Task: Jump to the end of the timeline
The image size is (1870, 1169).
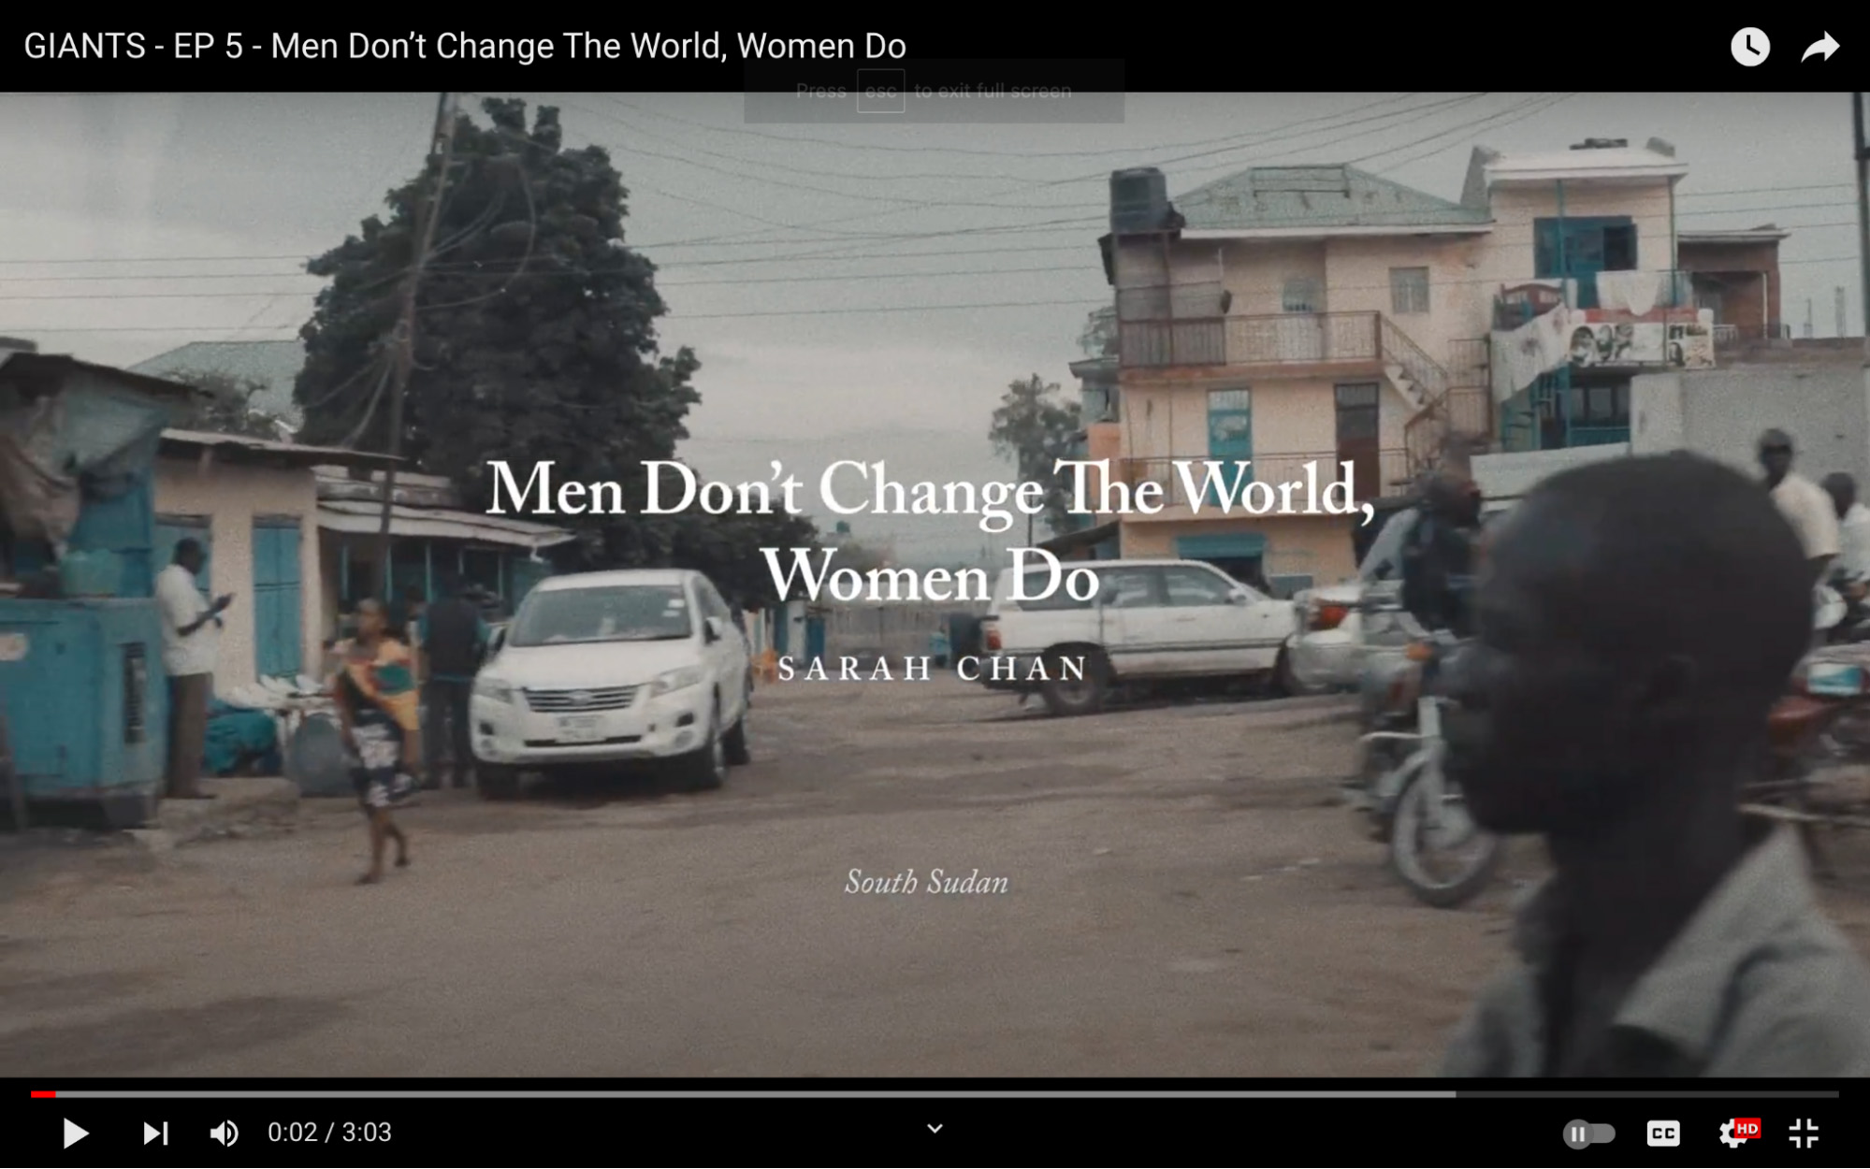Action: coord(1835,1093)
